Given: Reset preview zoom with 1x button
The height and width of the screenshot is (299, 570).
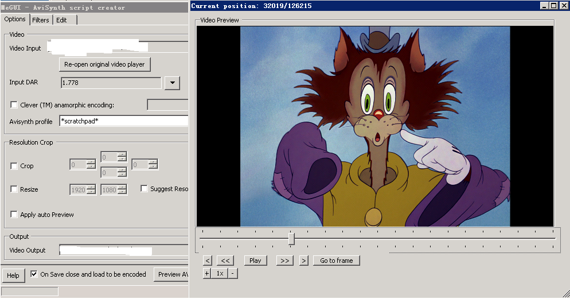Looking at the screenshot, I should click(220, 273).
